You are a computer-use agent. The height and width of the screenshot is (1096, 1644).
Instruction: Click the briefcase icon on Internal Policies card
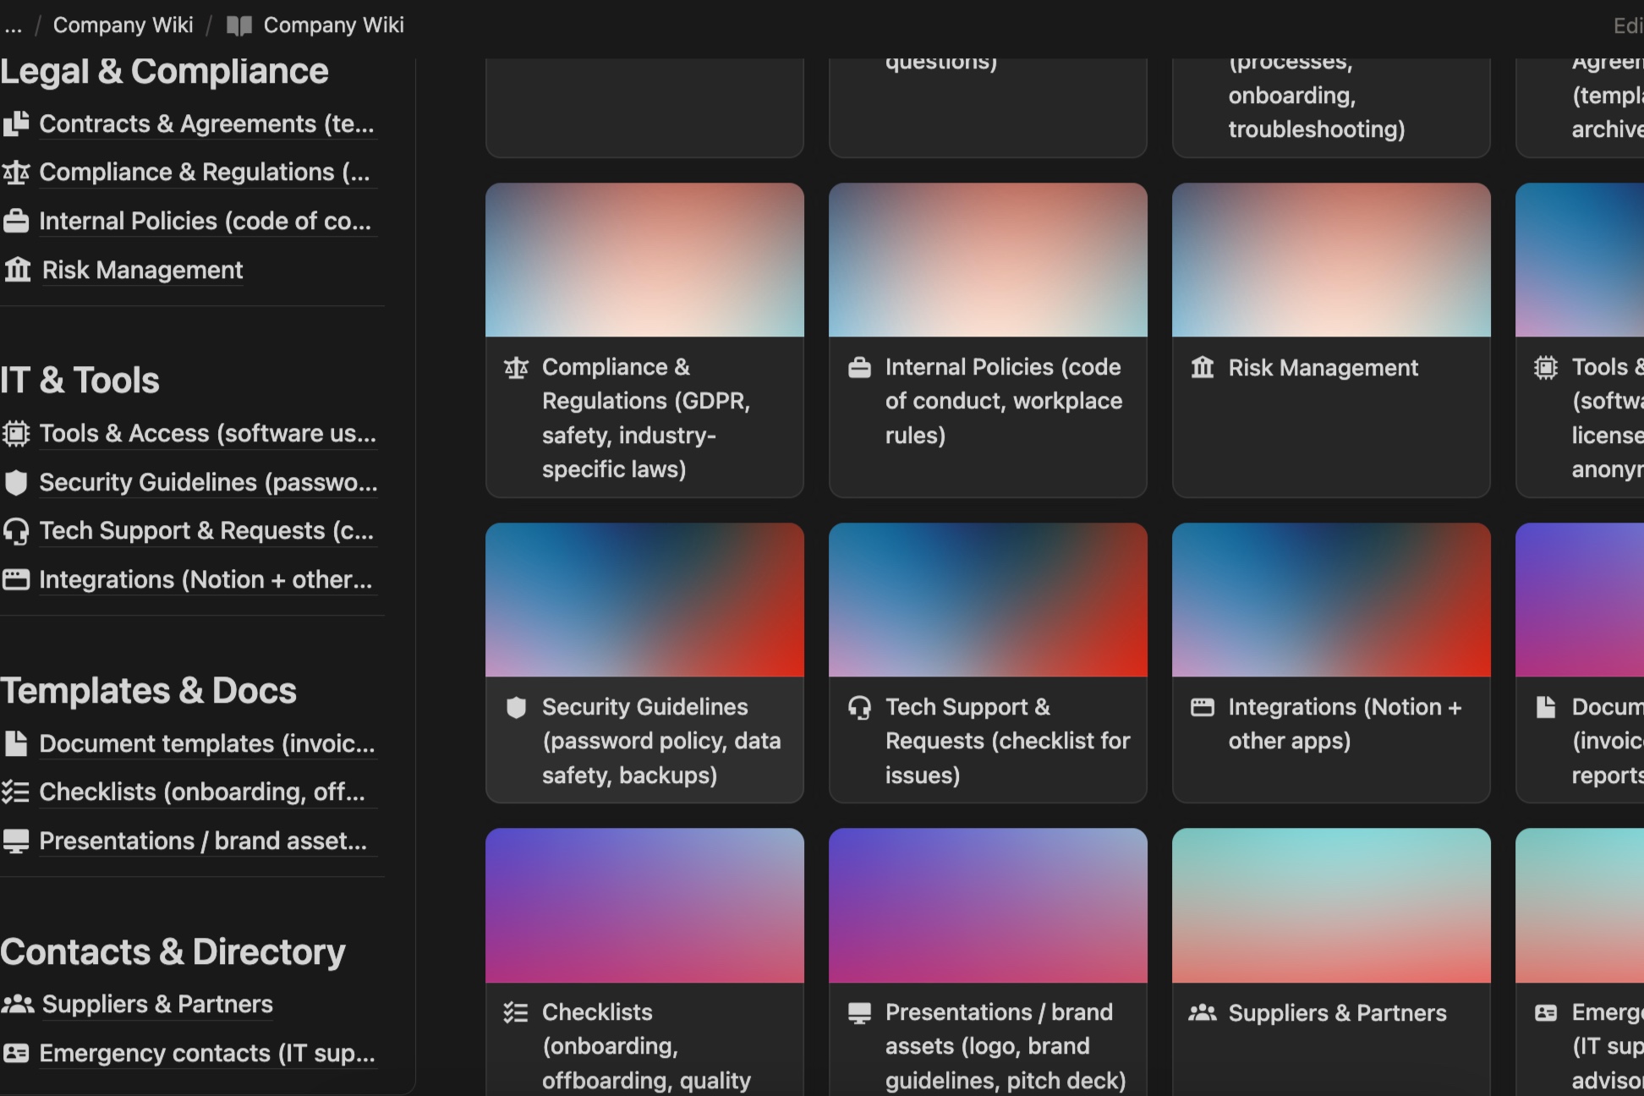(859, 368)
